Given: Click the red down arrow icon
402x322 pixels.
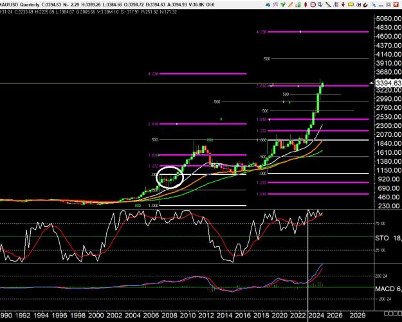Looking at the screenshot, I should click(343, 4).
